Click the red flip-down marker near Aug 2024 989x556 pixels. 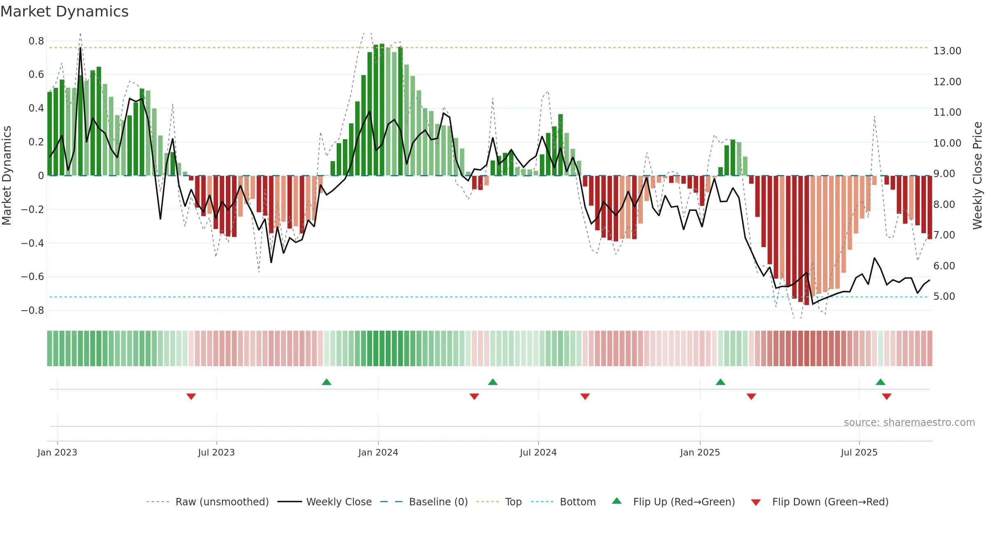[585, 396]
